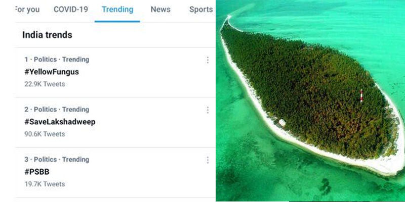This screenshot has width=405, height=202.
Task: Click the aerial island photo
Action: click(x=310, y=100)
